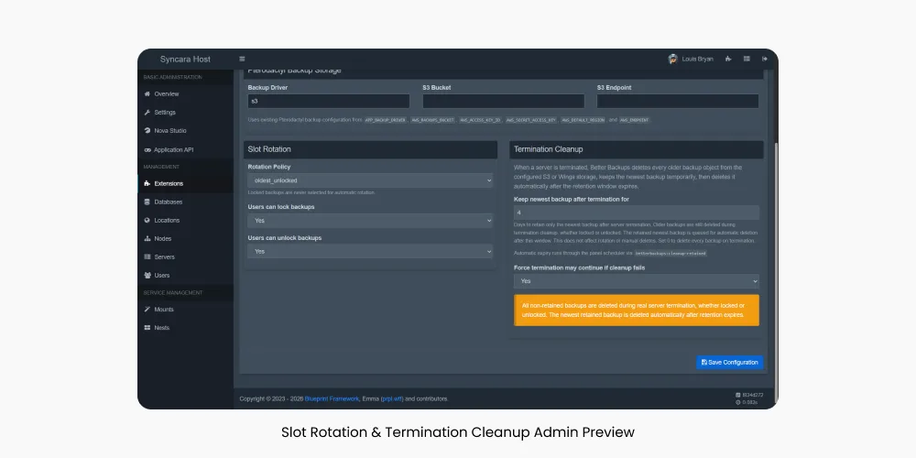
Task: Open the Users can lock backups dropdown
Action: (370, 221)
